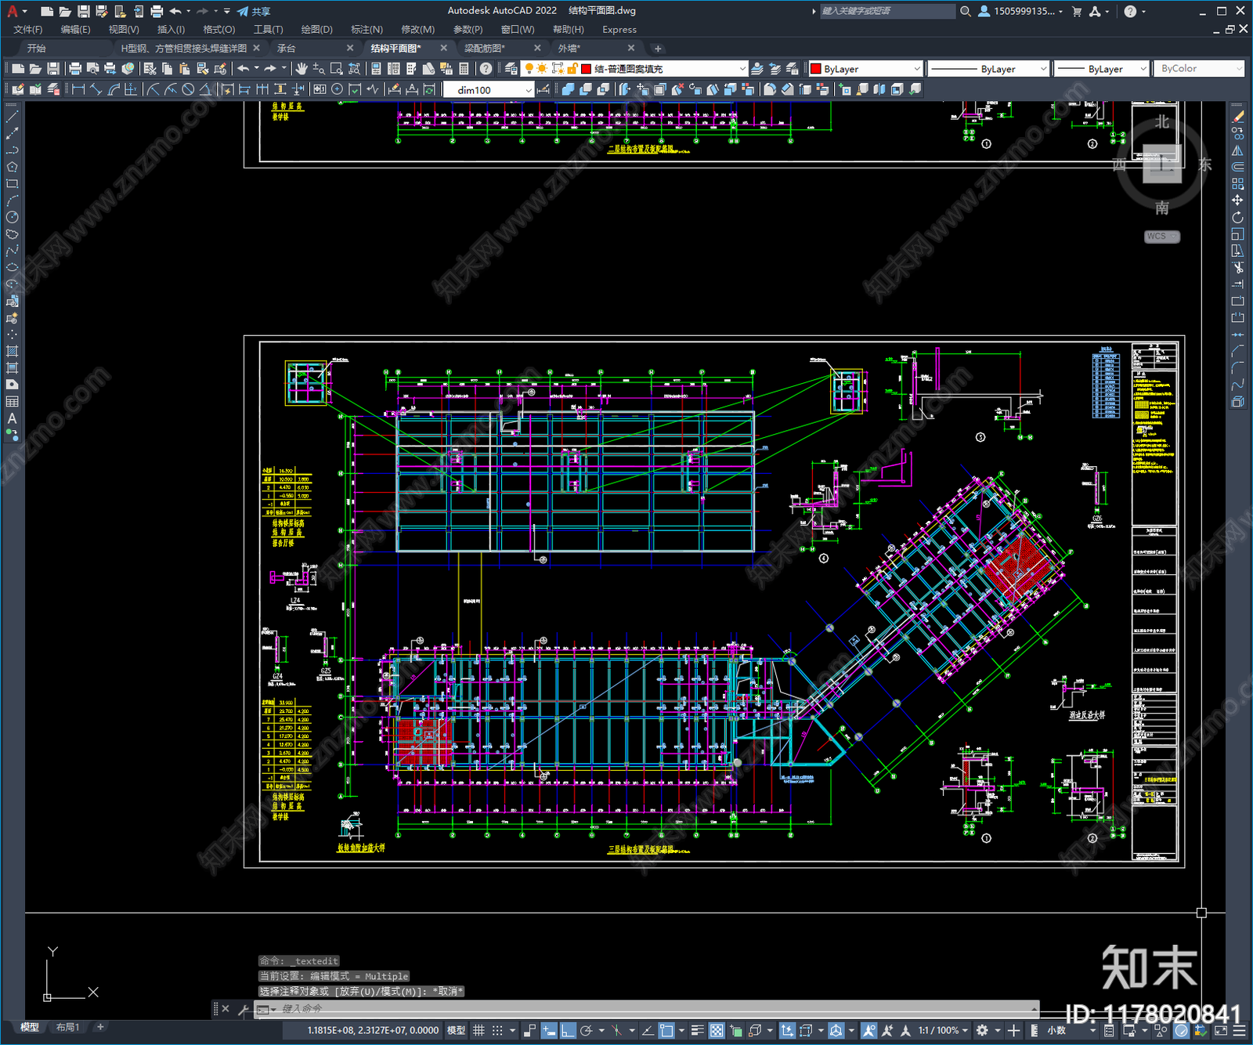The image size is (1253, 1045).
Task: Select the Circle tool in draw toolbar
Action: tap(12, 217)
